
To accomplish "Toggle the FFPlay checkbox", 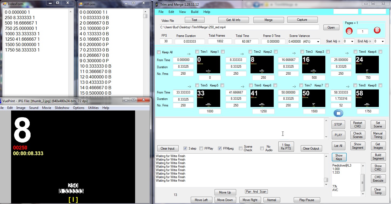I will coord(201,148).
